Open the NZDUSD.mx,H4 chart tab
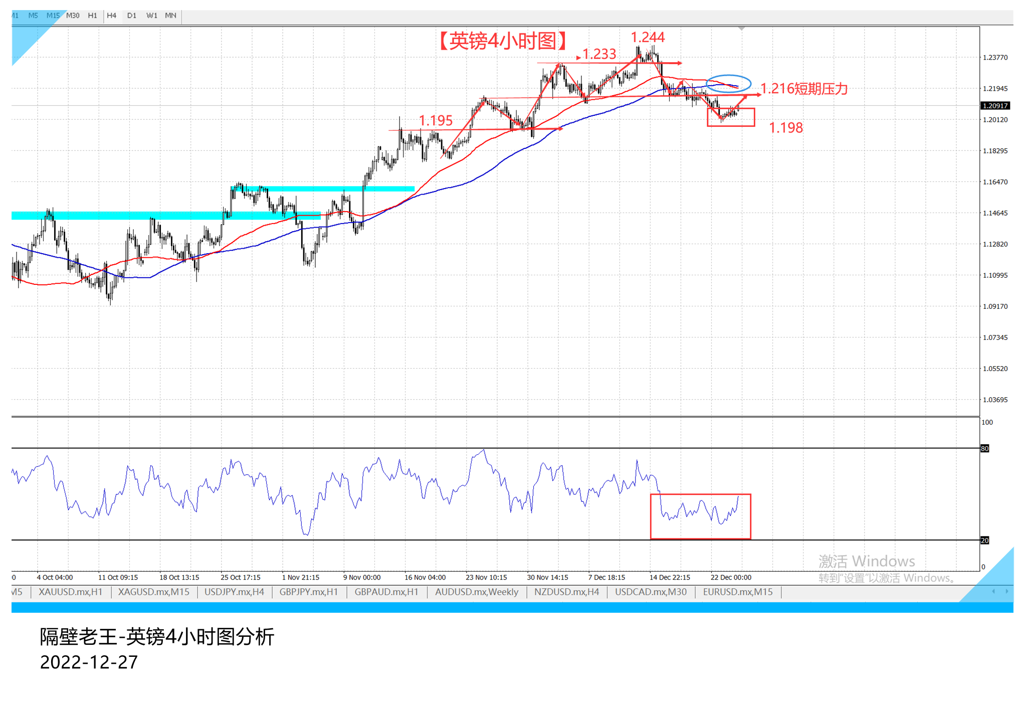The image size is (1025, 705). click(566, 592)
